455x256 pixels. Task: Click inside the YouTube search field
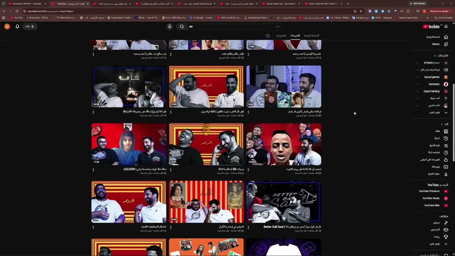pos(235,26)
